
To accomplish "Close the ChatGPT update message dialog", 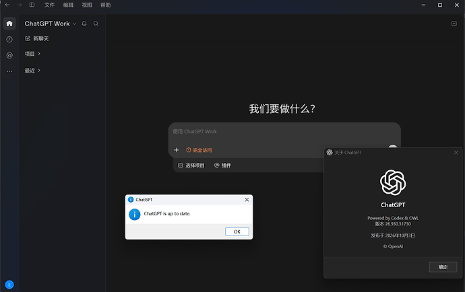I will 247,200.
